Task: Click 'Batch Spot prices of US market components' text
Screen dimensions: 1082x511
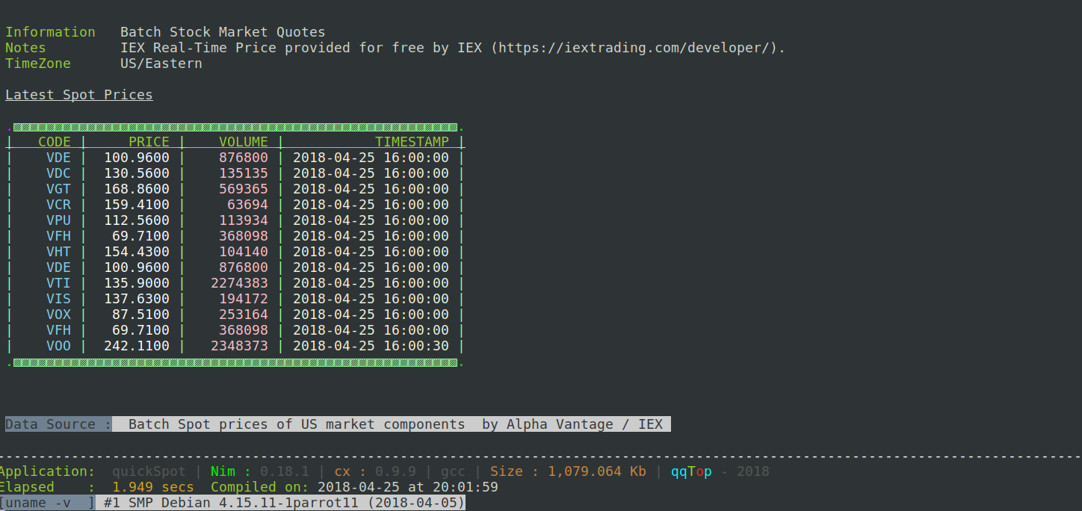Action: tap(297, 424)
